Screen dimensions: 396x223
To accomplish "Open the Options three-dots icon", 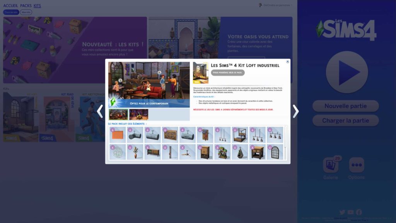I will coord(356,165).
